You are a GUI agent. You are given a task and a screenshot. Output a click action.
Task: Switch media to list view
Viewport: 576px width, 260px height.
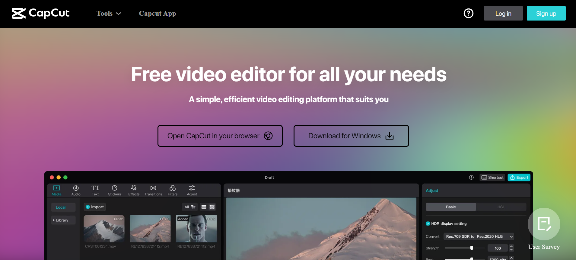204,207
